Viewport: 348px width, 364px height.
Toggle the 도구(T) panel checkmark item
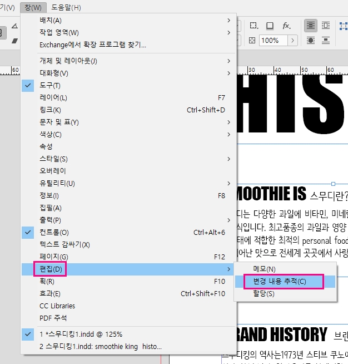(x=50, y=85)
